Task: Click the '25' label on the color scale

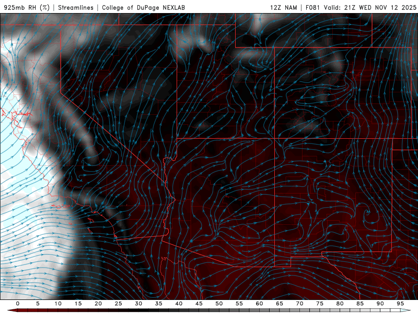Action: pyautogui.click(x=119, y=304)
